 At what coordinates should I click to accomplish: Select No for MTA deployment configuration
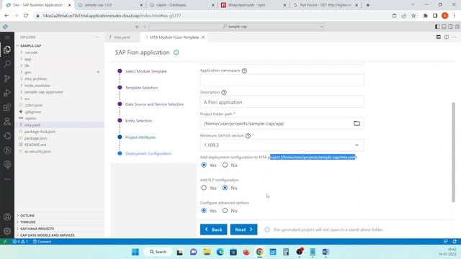[225, 165]
